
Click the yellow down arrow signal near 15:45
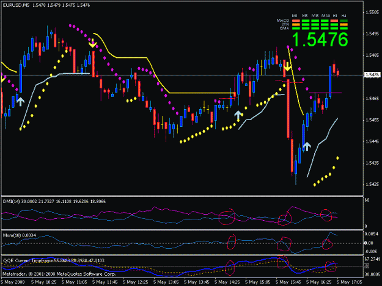point(287,66)
